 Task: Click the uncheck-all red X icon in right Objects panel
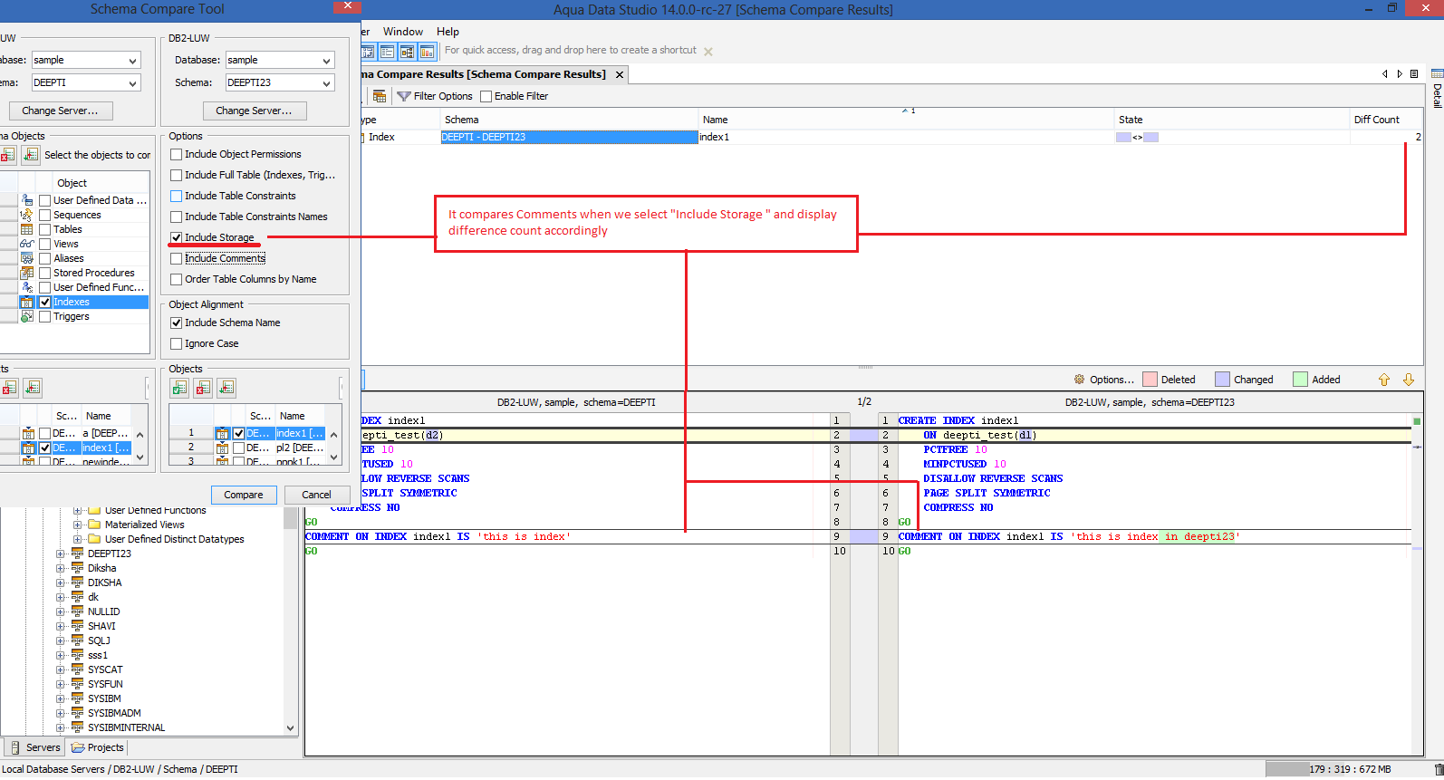pos(203,388)
